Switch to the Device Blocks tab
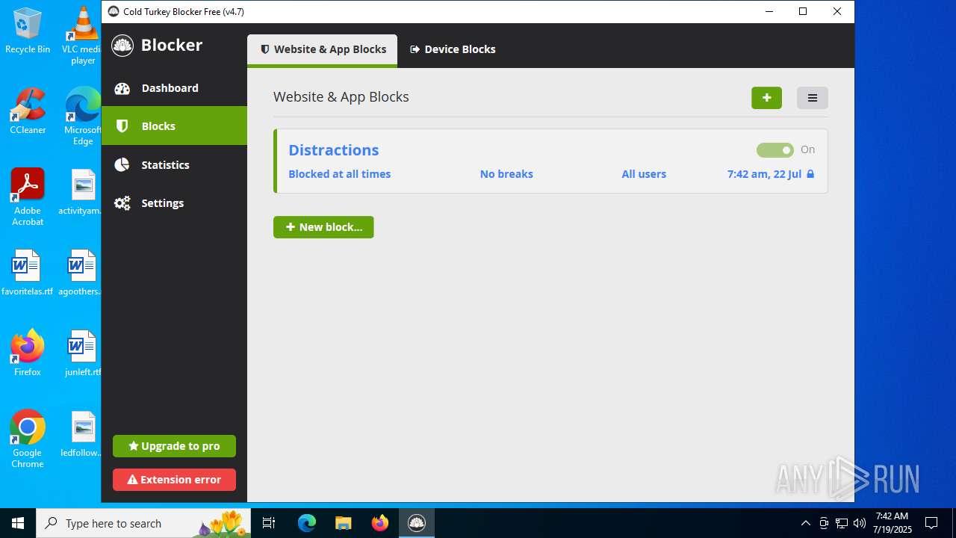Image resolution: width=956 pixels, height=538 pixels. (x=453, y=49)
